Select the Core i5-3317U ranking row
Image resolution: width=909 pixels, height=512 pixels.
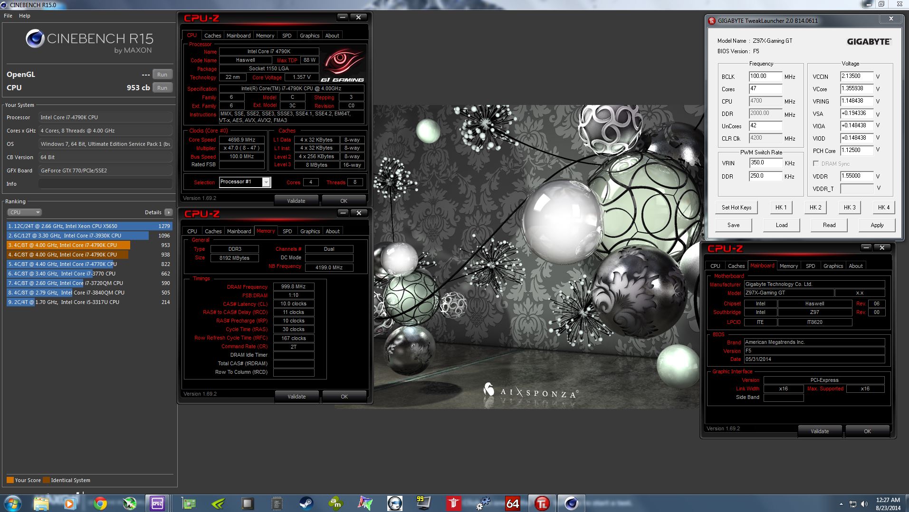(89, 302)
